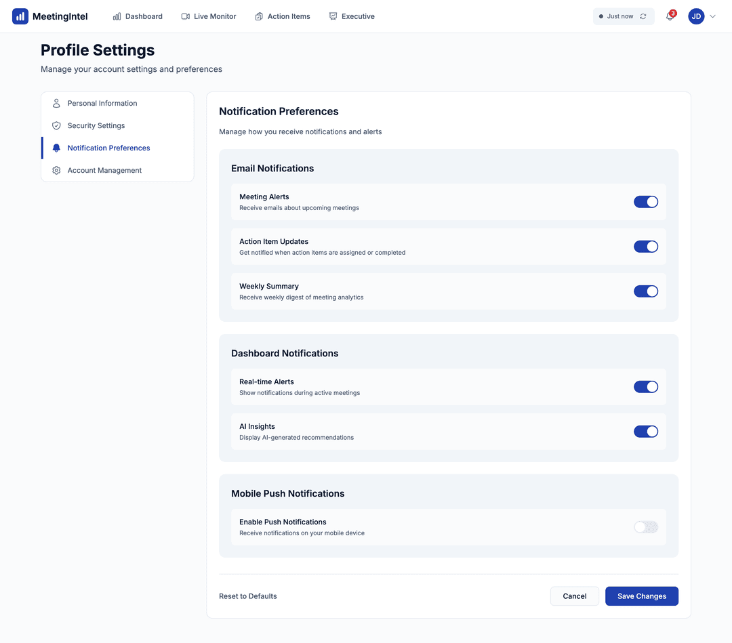The width and height of the screenshot is (732, 643).
Task: Go to Action Items page
Action: pyautogui.click(x=283, y=16)
